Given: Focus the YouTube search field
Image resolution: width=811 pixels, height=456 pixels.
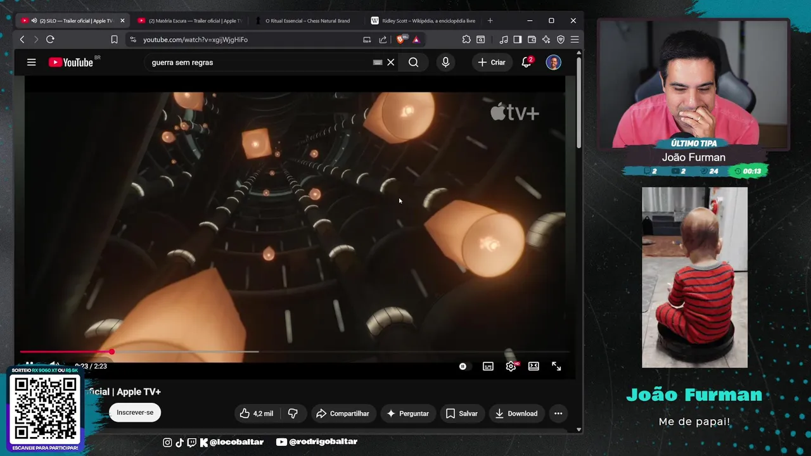Looking at the screenshot, I should (x=260, y=62).
